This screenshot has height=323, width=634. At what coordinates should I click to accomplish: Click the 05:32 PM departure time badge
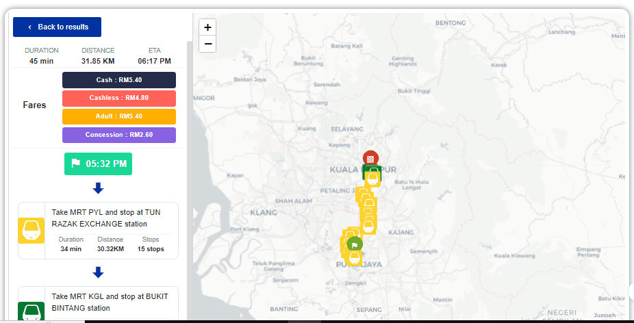coord(98,164)
